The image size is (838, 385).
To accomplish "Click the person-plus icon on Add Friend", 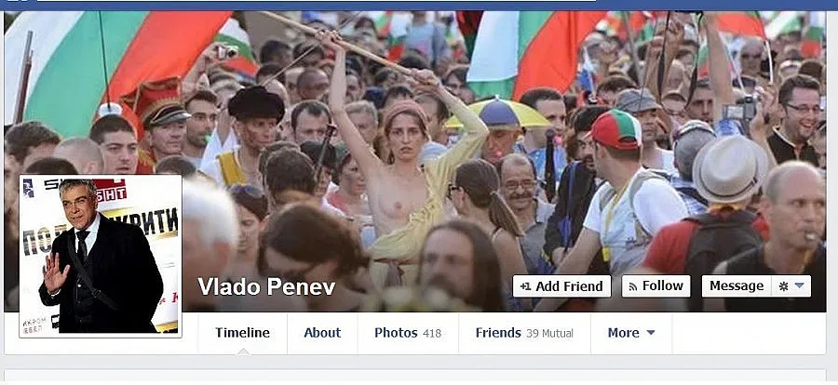I will tap(525, 286).
